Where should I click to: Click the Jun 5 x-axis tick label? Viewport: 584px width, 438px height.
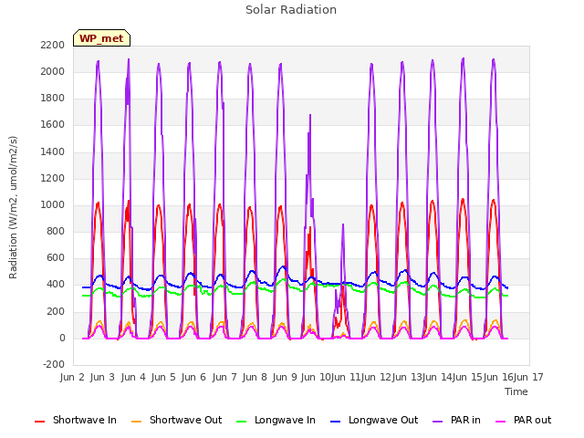pyautogui.click(x=163, y=377)
